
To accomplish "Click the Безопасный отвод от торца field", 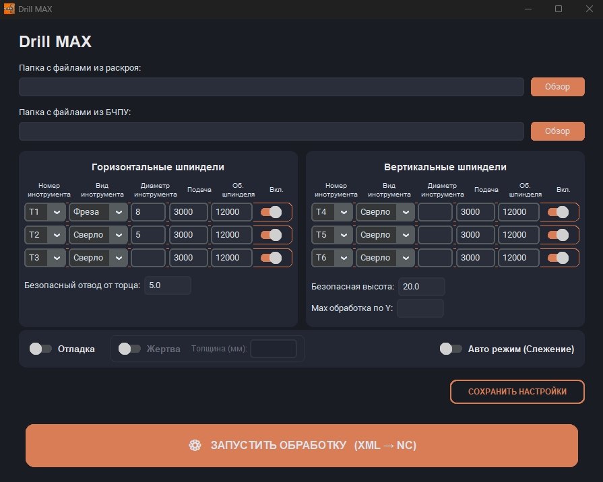I will pyautogui.click(x=168, y=285).
